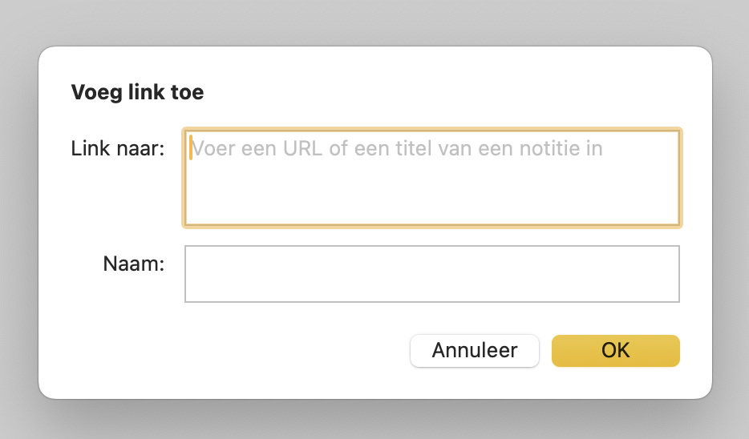The height and width of the screenshot is (439, 749).
Task: Click the Annuleer button
Action: pyautogui.click(x=474, y=351)
